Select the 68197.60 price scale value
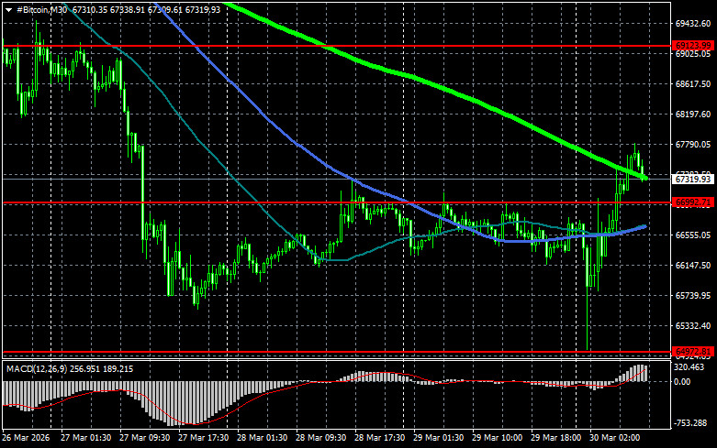Image resolution: width=717 pixels, height=448 pixels. pyautogui.click(x=693, y=114)
